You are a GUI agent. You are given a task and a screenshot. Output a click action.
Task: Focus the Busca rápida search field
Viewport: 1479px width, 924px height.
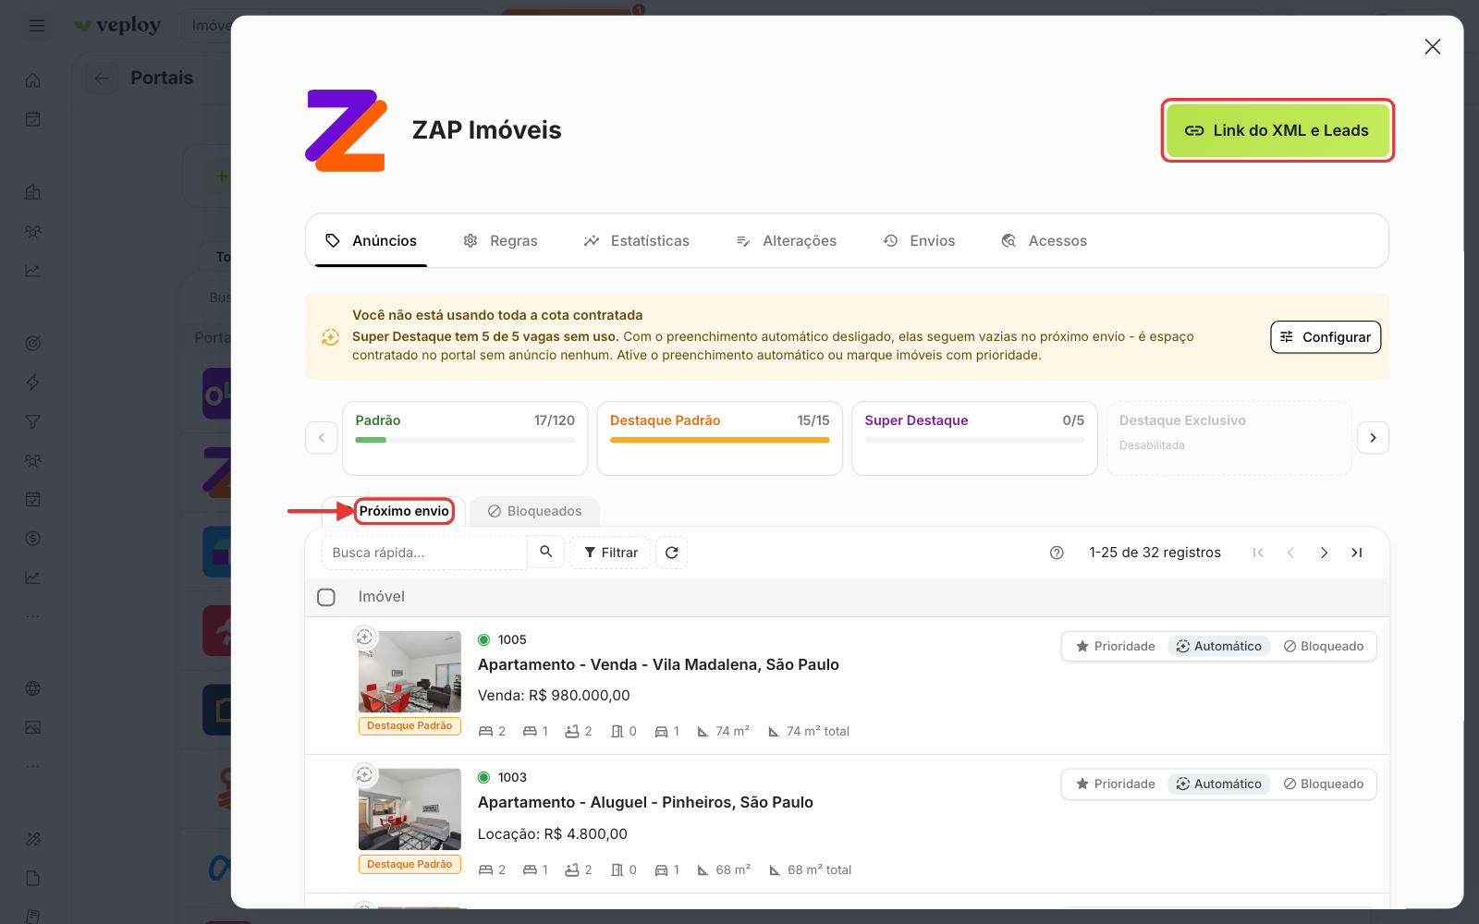click(x=424, y=553)
